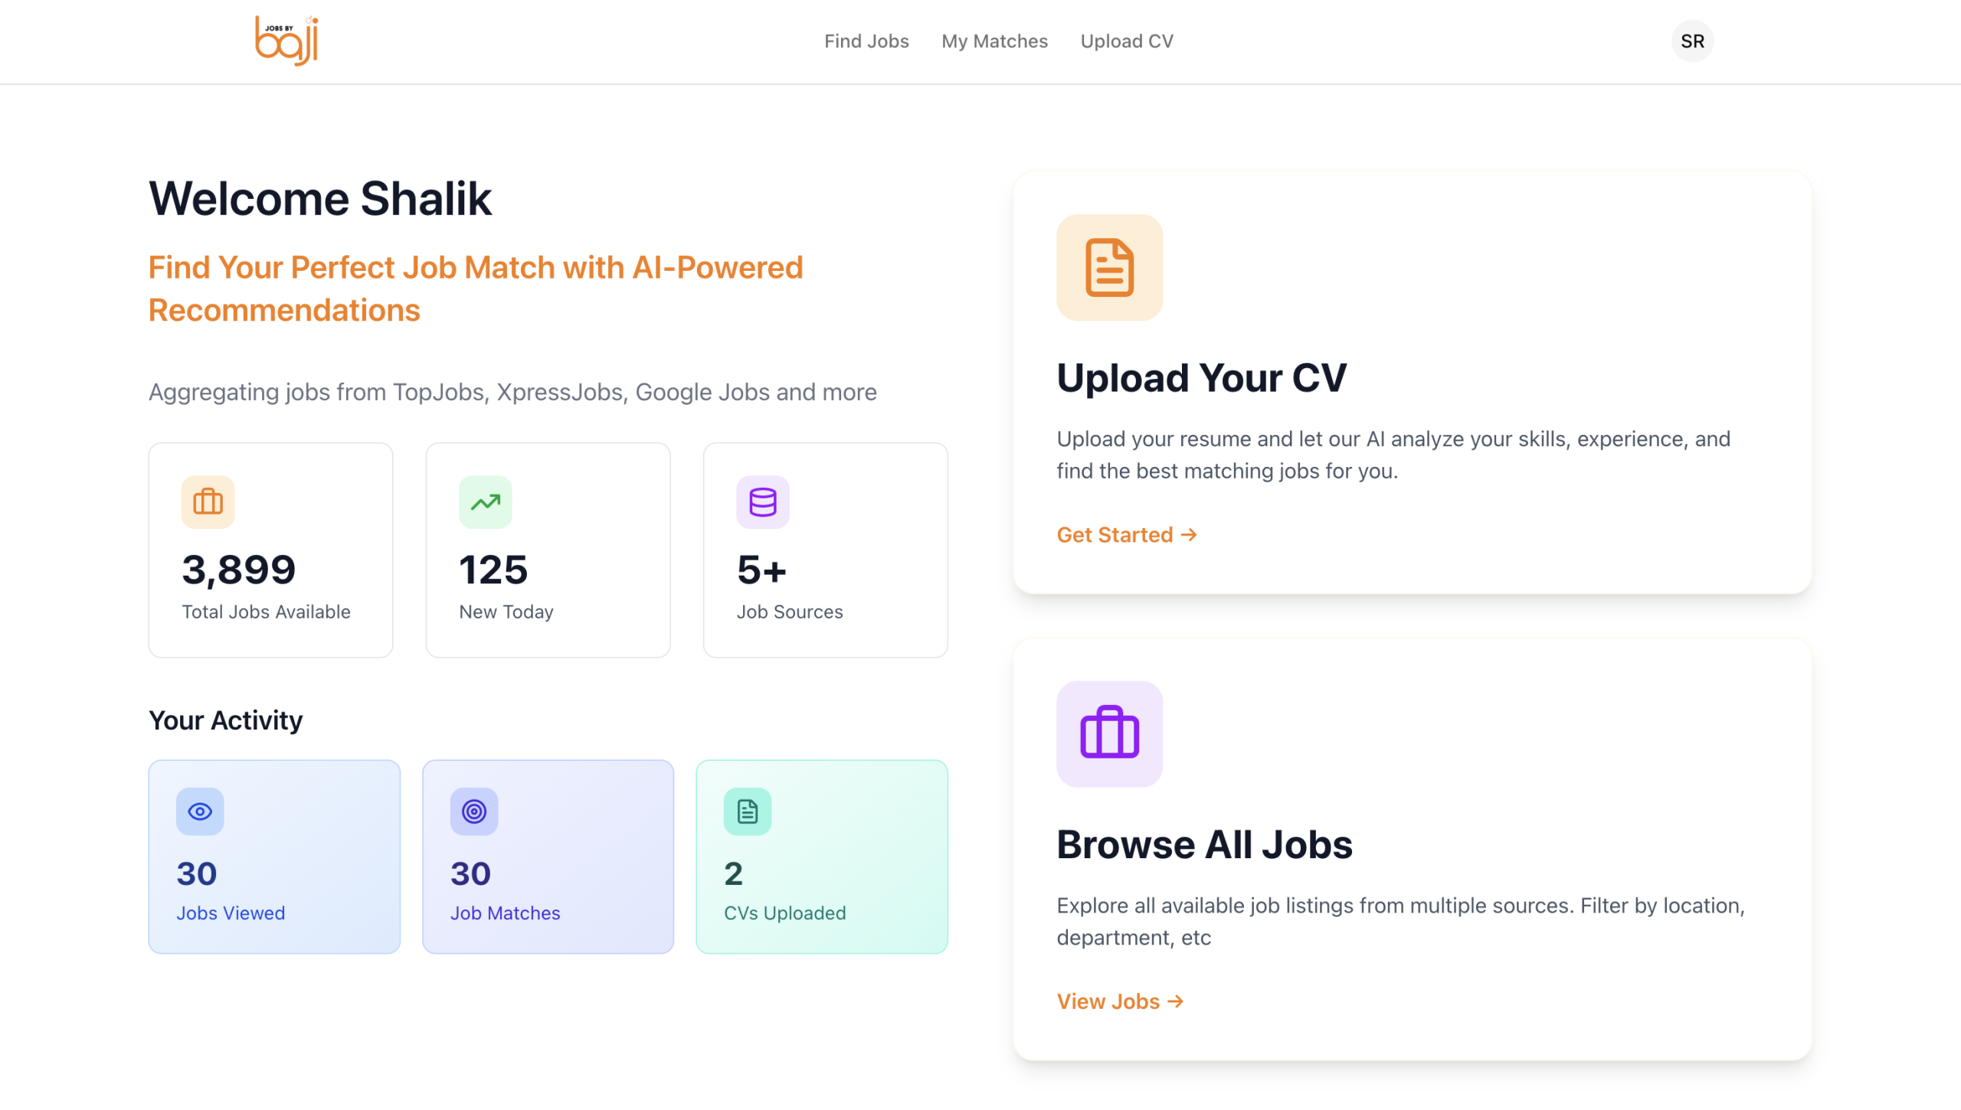Click the purple database Job Sources icon

[762, 502]
